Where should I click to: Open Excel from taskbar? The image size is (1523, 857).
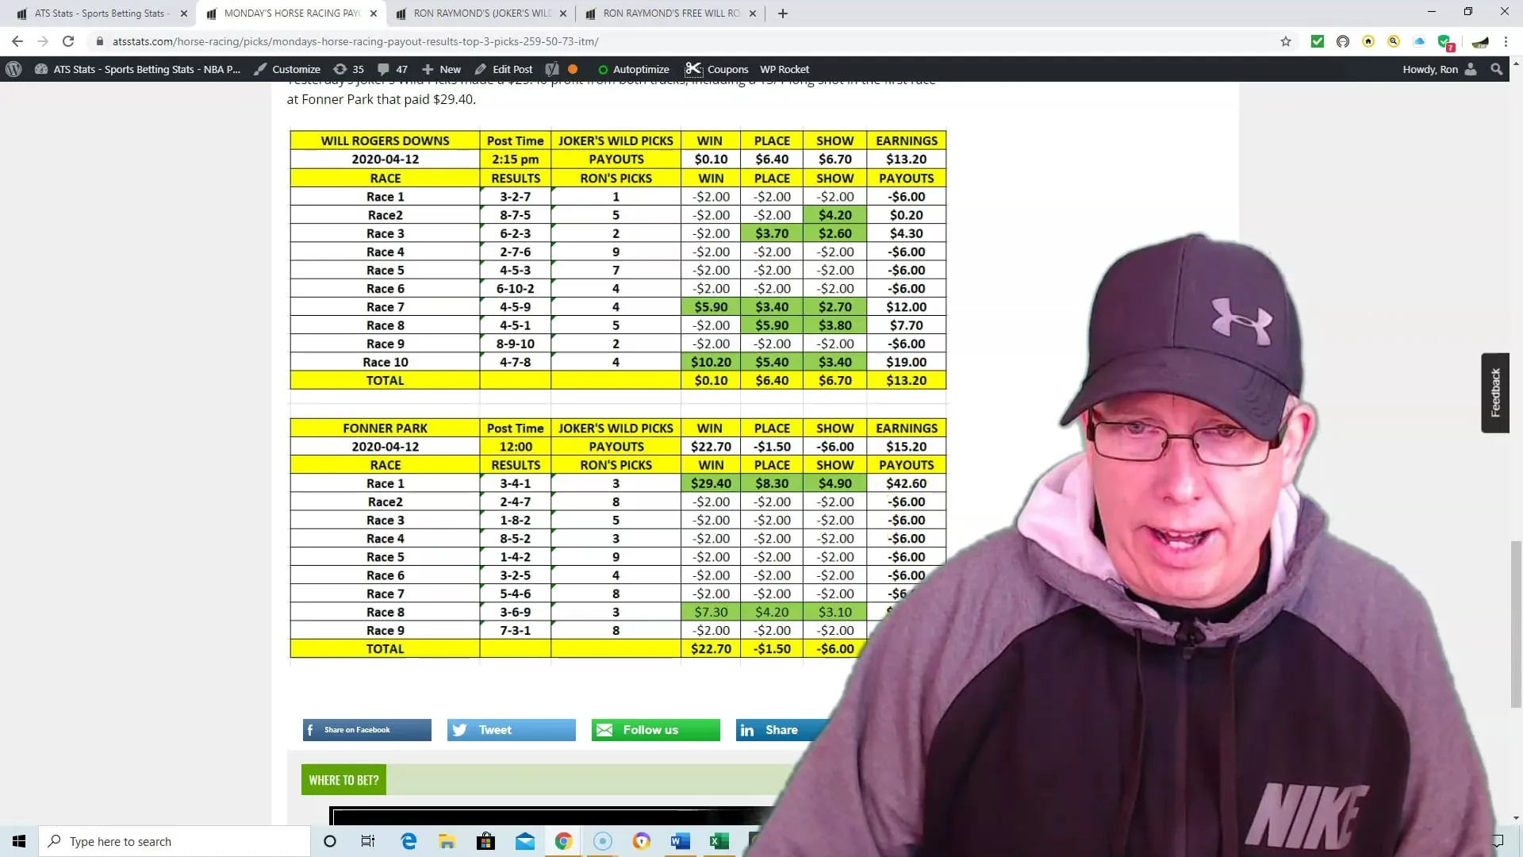719,841
